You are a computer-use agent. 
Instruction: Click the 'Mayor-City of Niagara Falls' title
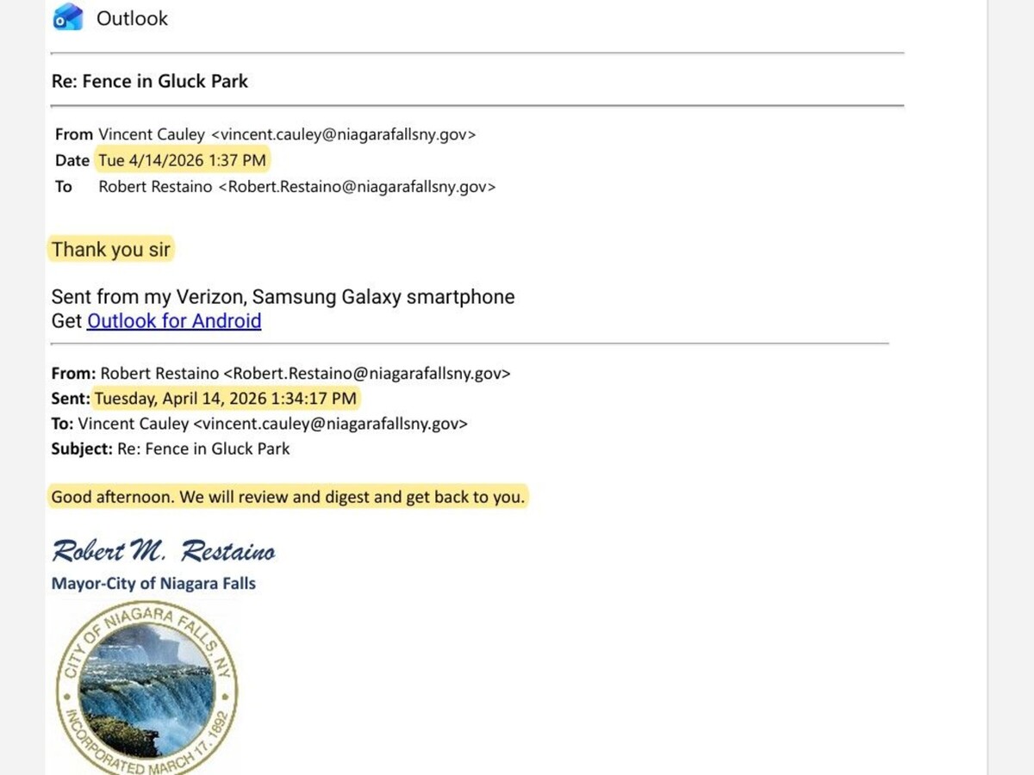153,584
